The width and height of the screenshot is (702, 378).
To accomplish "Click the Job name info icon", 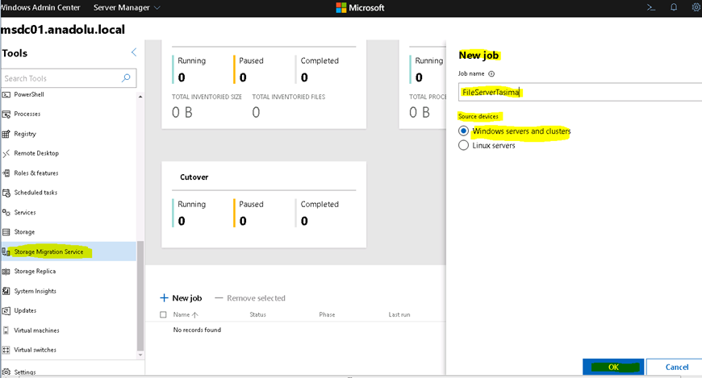I will pos(491,74).
